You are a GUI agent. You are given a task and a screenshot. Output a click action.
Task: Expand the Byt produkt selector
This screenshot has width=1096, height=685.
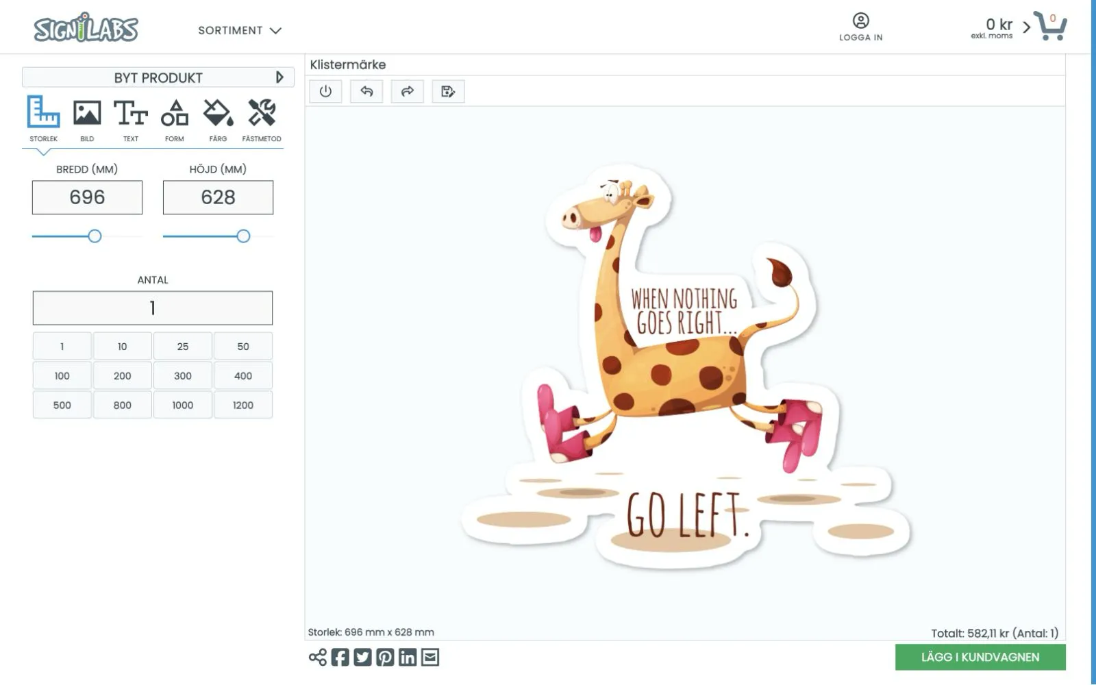[158, 77]
